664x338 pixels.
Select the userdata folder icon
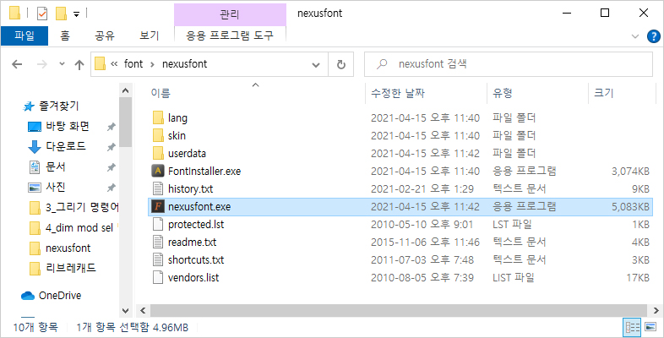tap(158, 153)
